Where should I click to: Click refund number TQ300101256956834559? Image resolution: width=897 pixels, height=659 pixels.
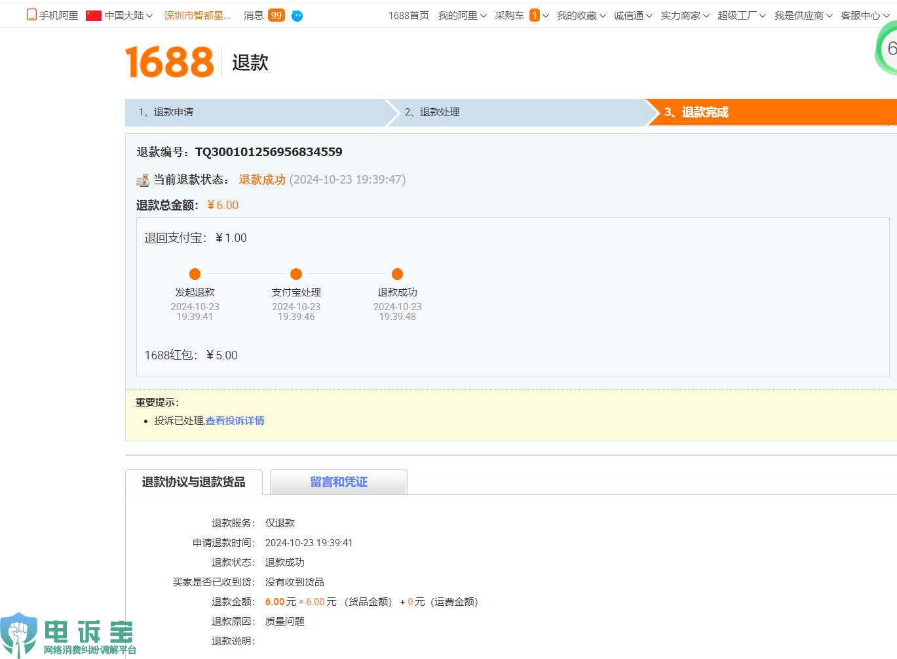(269, 152)
